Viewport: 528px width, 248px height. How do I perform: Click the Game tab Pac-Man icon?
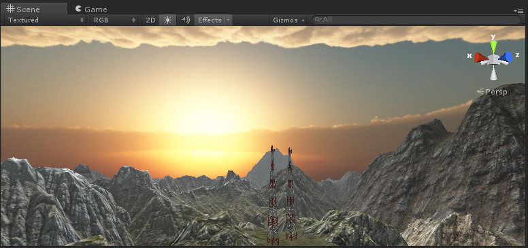point(78,9)
